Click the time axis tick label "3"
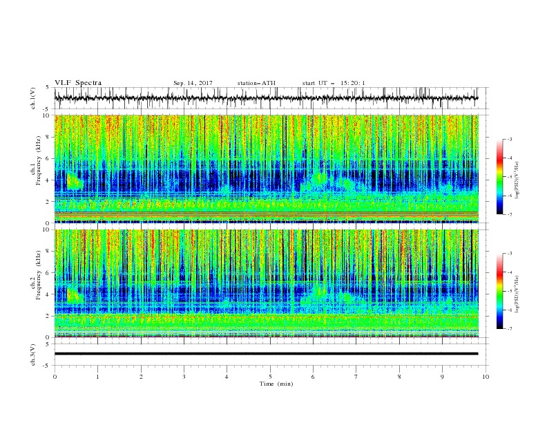 [184, 377]
